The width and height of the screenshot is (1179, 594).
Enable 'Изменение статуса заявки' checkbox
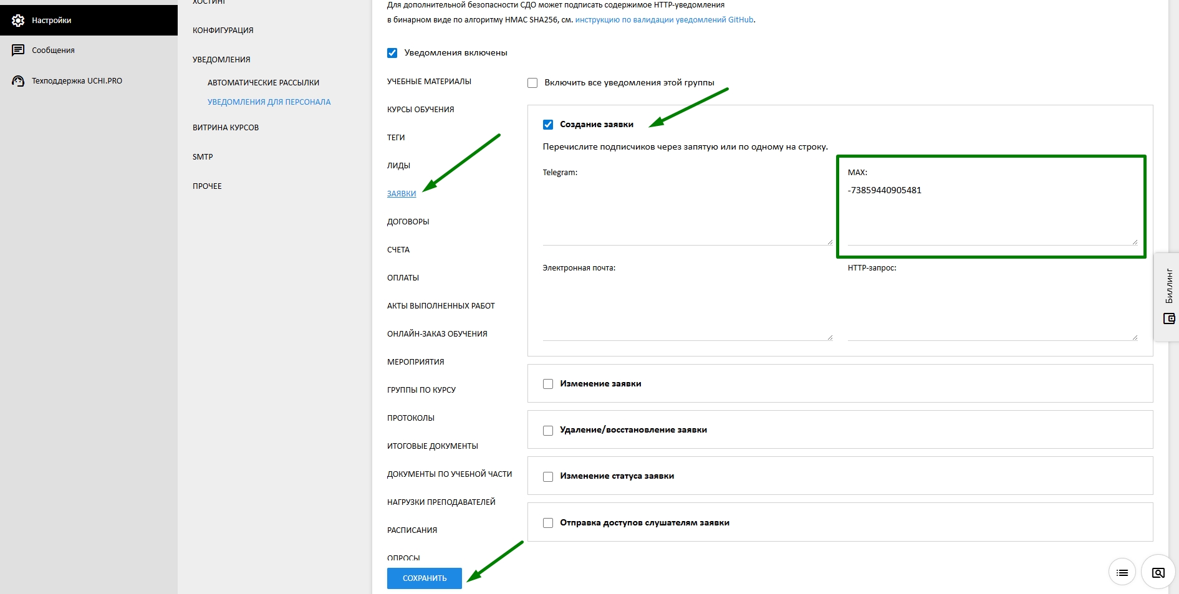tap(548, 476)
